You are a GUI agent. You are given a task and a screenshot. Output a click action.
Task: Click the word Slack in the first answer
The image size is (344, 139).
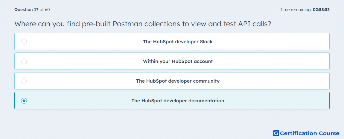tap(206, 41)
